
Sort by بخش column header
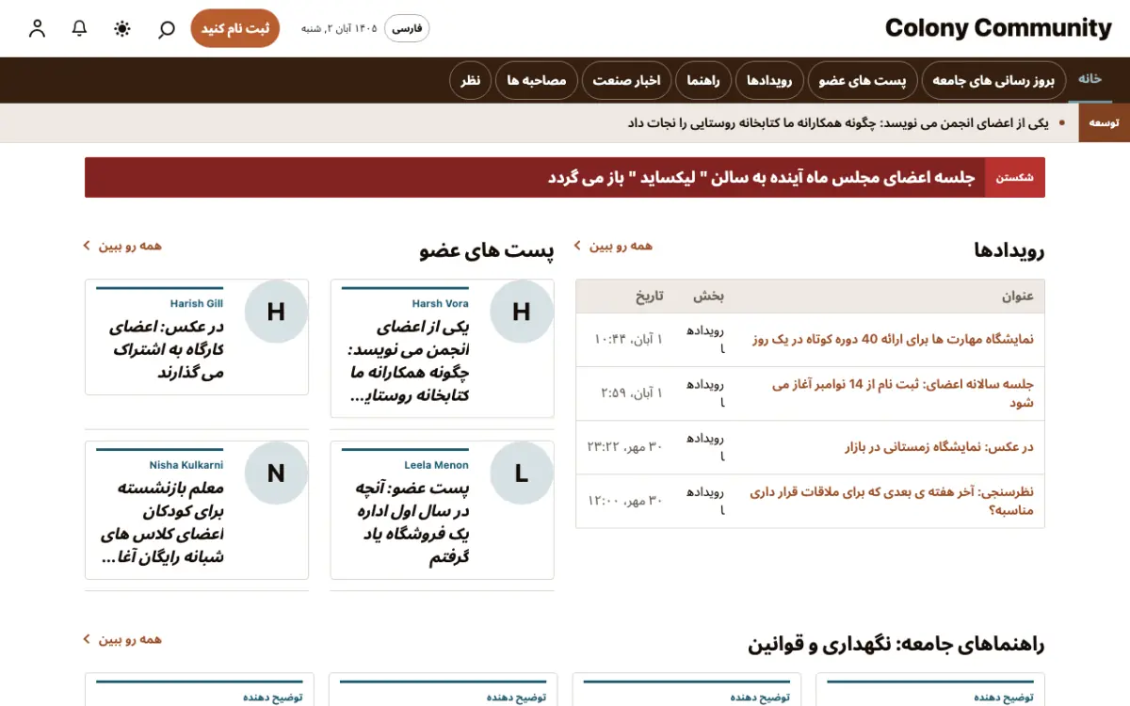709,296
